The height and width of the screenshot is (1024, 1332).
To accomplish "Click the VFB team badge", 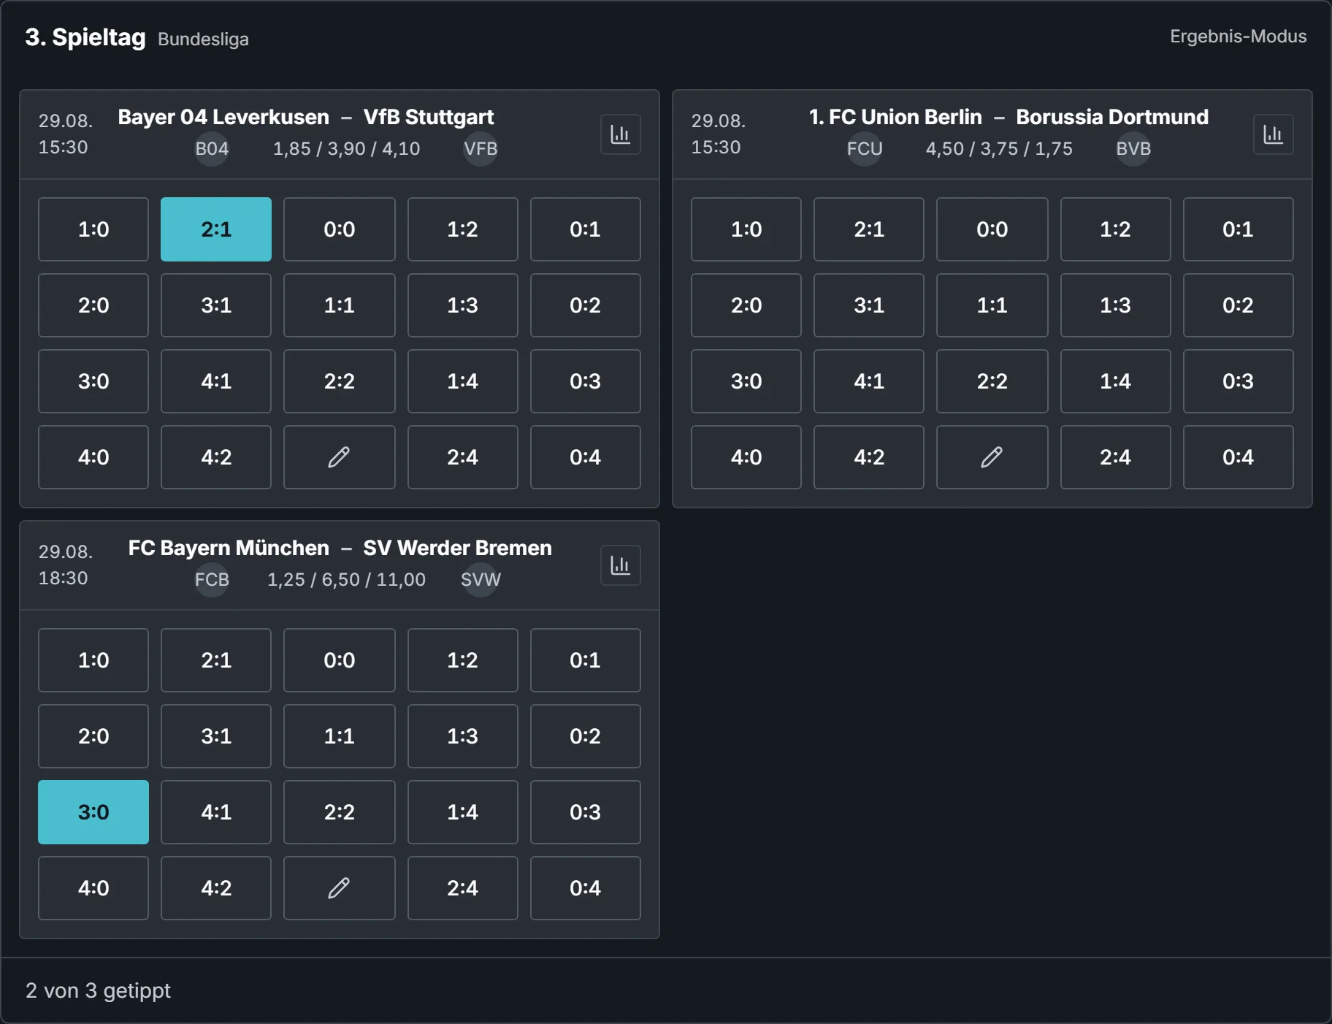I will [481, 149].
